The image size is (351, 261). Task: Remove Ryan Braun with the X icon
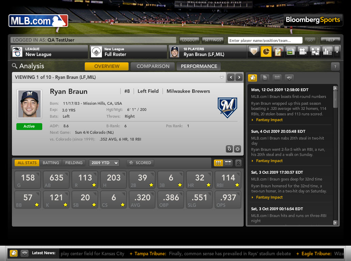coord(238,149)
